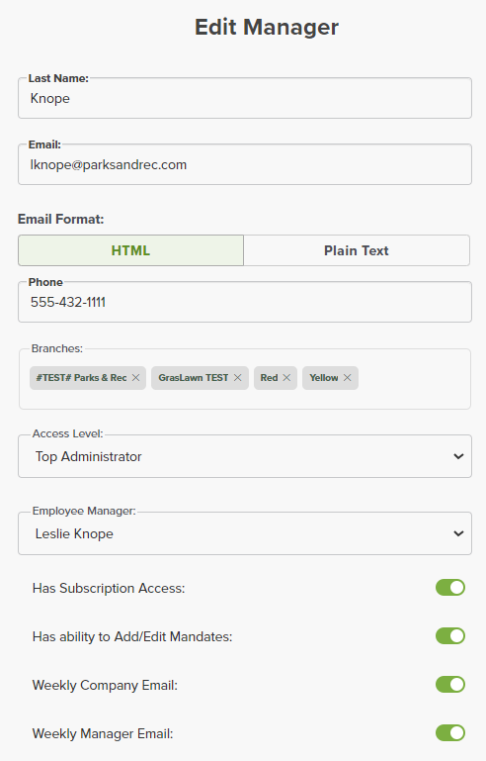This screenshot has width=486, height=761.
Task: Remove the Red branch tag
Action: coord(286,378)
